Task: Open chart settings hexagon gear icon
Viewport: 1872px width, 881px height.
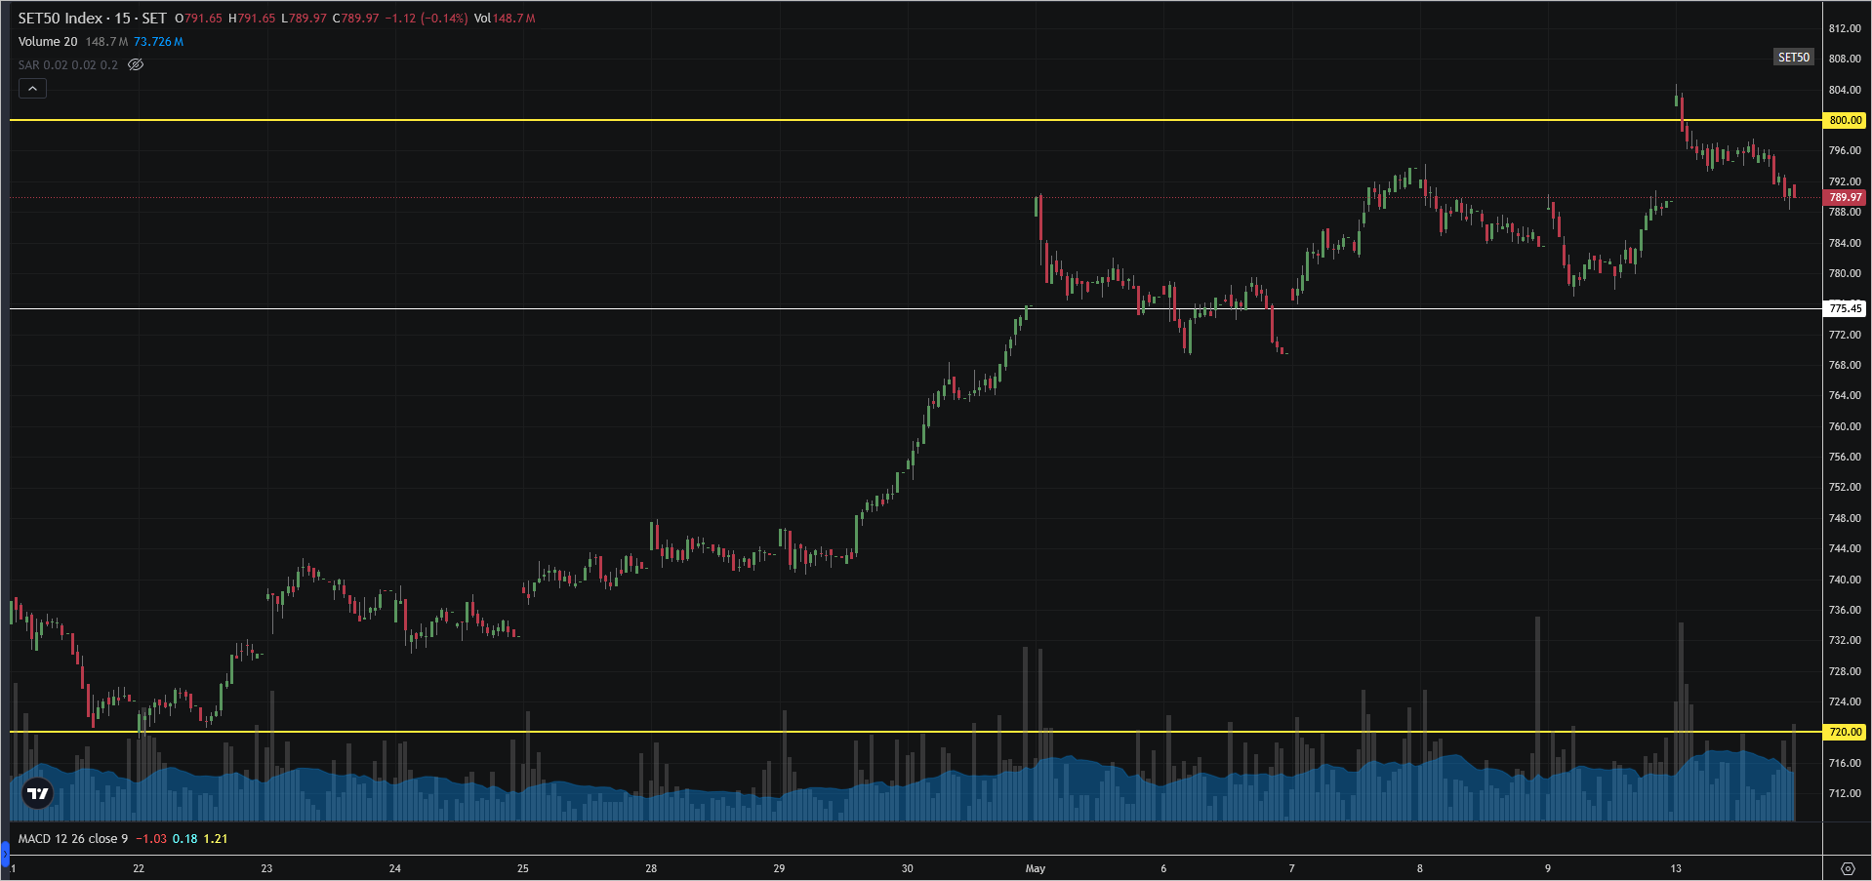Action: click(1847, 868)
